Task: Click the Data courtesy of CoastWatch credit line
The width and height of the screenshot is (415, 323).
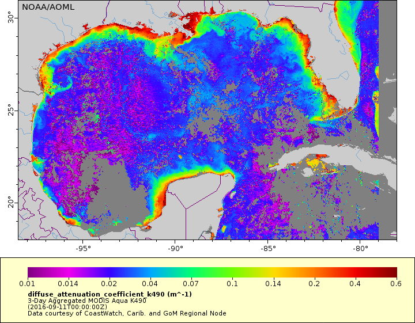Action: [127, 313]
